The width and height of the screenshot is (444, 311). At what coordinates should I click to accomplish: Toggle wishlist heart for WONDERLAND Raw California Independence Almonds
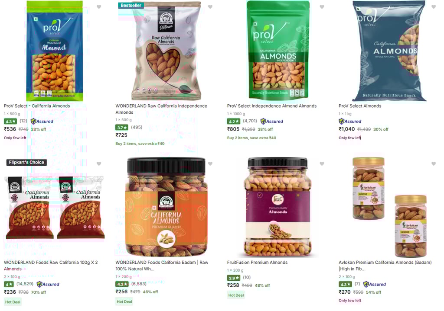click(210, 7)
